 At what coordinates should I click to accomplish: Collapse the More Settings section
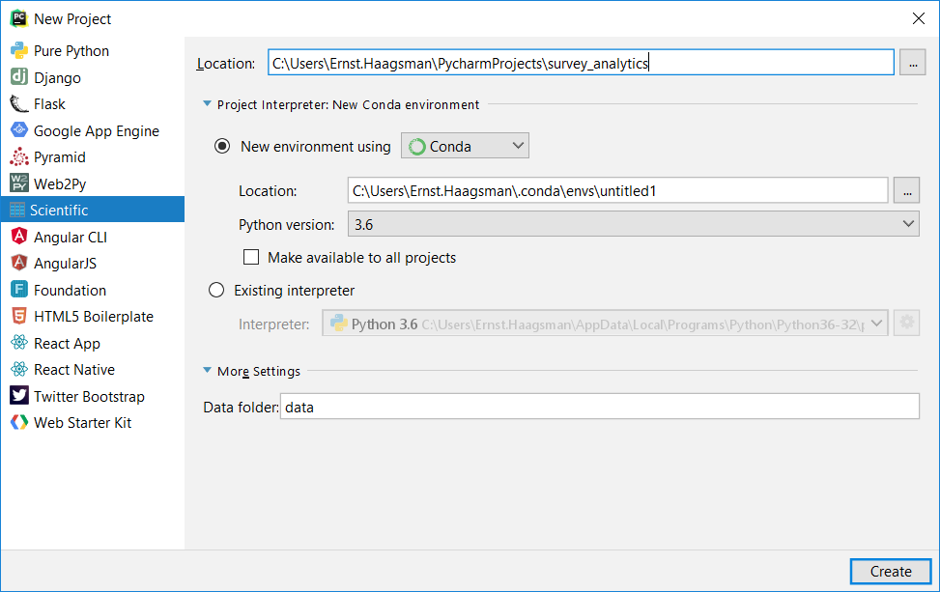tap(207, 370)
